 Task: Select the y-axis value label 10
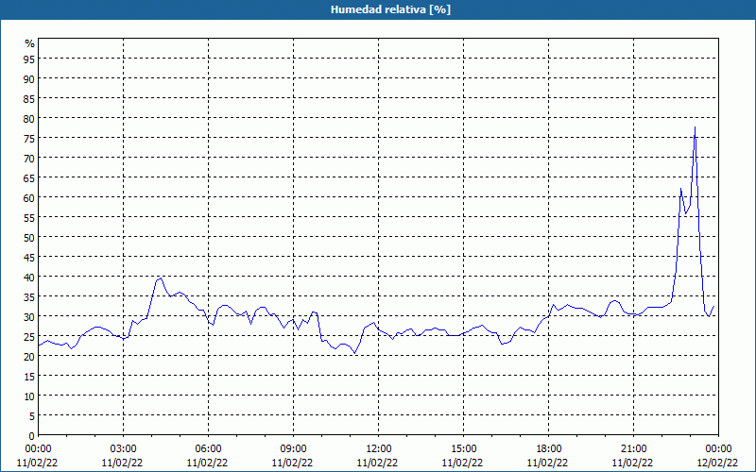(x=29, y=396)
